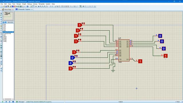Click the Rotate Clockwise icon

coord(1,62)
